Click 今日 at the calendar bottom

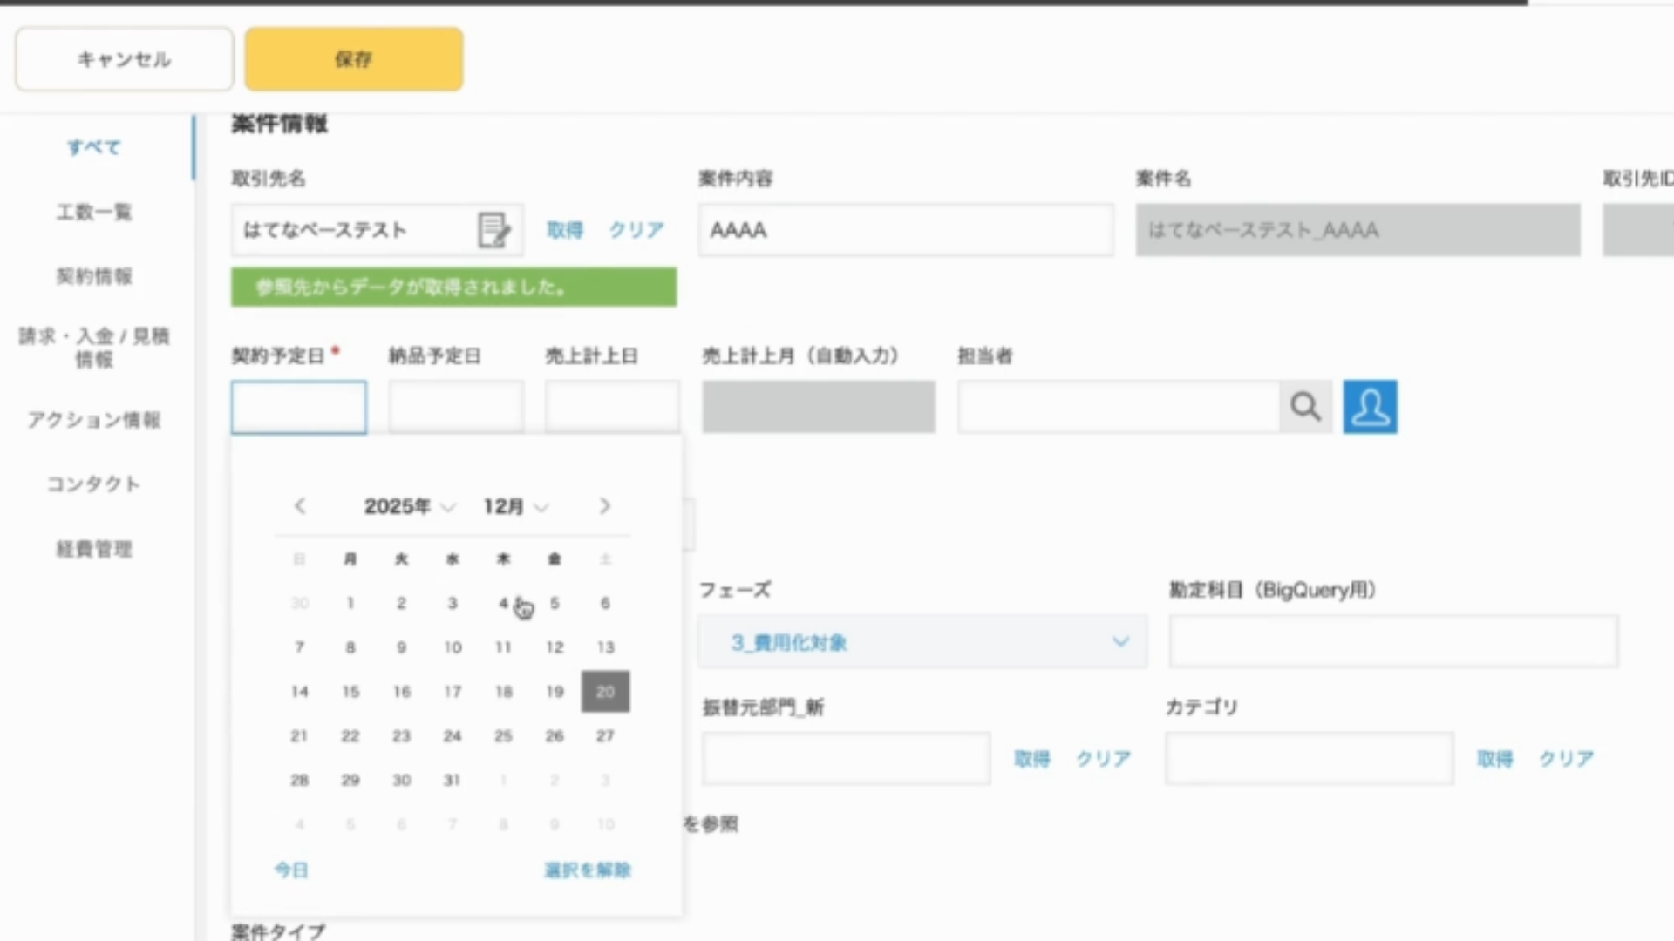[291, 870]
